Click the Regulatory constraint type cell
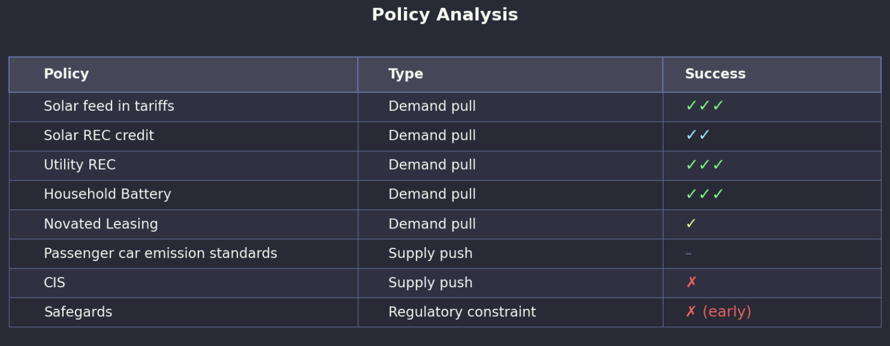This screenshot has width=890, height=346. (462, 312)
